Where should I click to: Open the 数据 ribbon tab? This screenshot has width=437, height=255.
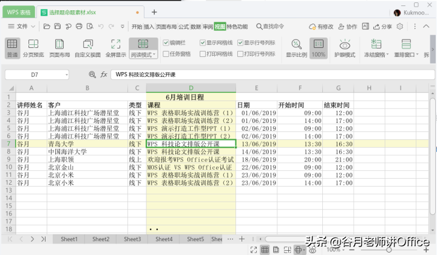click(x=195, y=27)
